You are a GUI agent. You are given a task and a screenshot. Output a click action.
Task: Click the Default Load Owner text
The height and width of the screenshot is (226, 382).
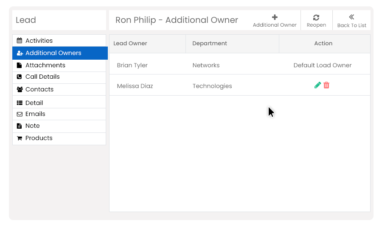point(322,65)
